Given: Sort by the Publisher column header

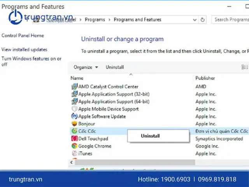Looking at the screenshot, I should [205, 78].
